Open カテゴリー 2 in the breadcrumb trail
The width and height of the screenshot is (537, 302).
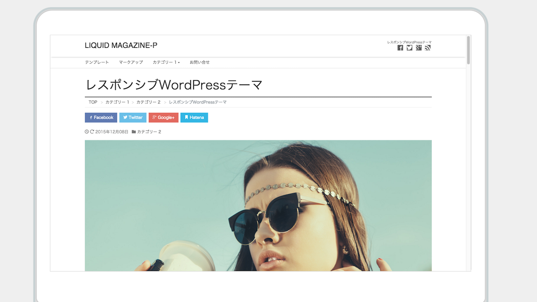(x=148, y=102)
